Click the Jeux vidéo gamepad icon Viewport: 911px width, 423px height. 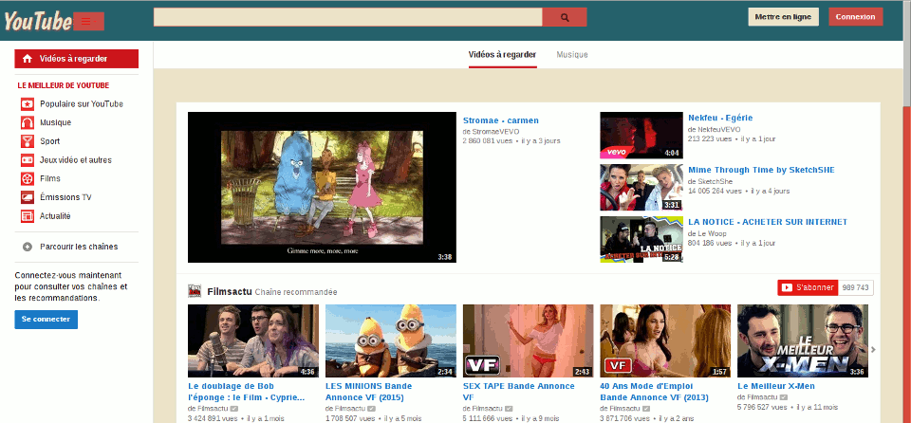click(28, 159)
